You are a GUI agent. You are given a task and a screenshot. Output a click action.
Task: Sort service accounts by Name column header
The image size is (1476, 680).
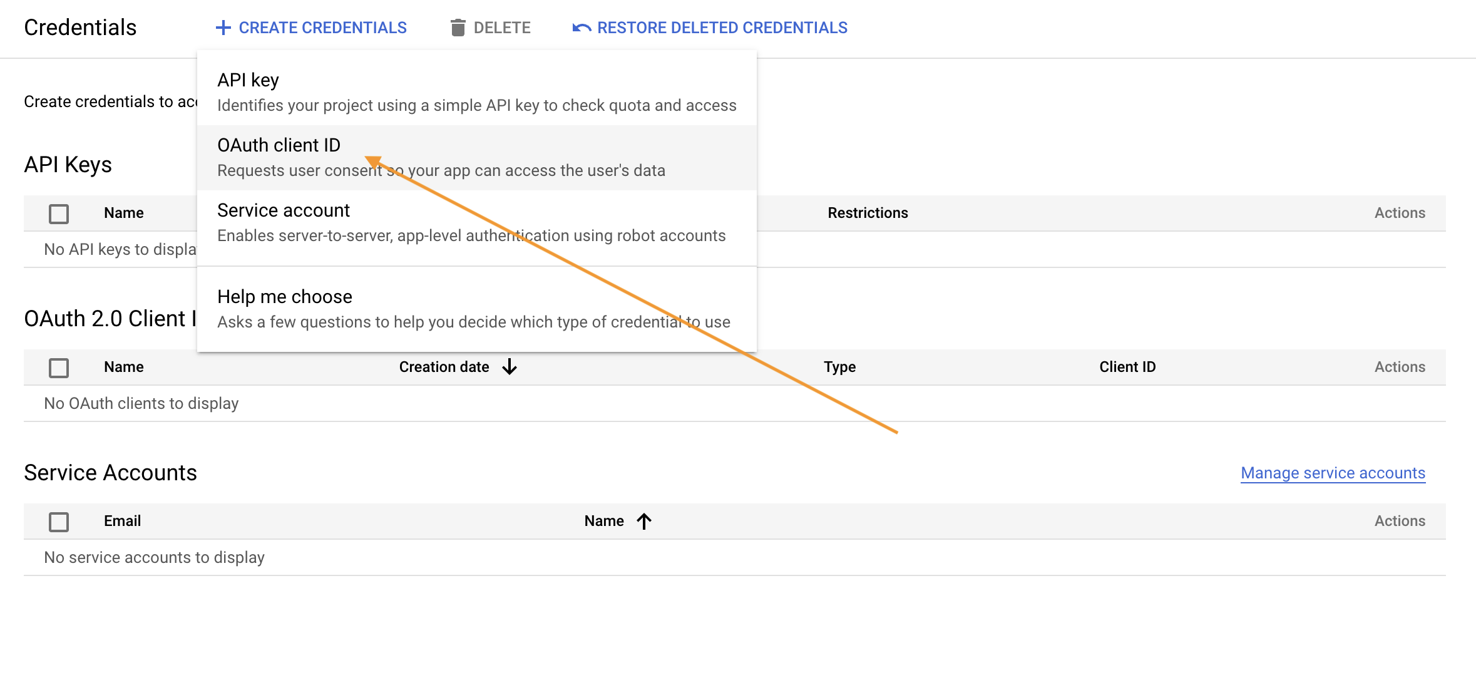(604, 521)
